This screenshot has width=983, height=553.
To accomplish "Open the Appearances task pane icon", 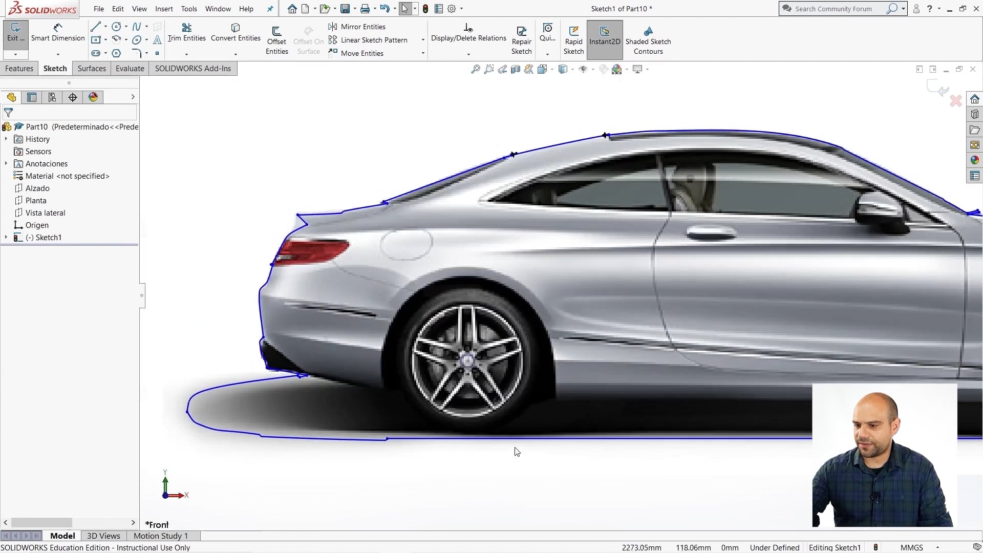I will coord(974,160).
